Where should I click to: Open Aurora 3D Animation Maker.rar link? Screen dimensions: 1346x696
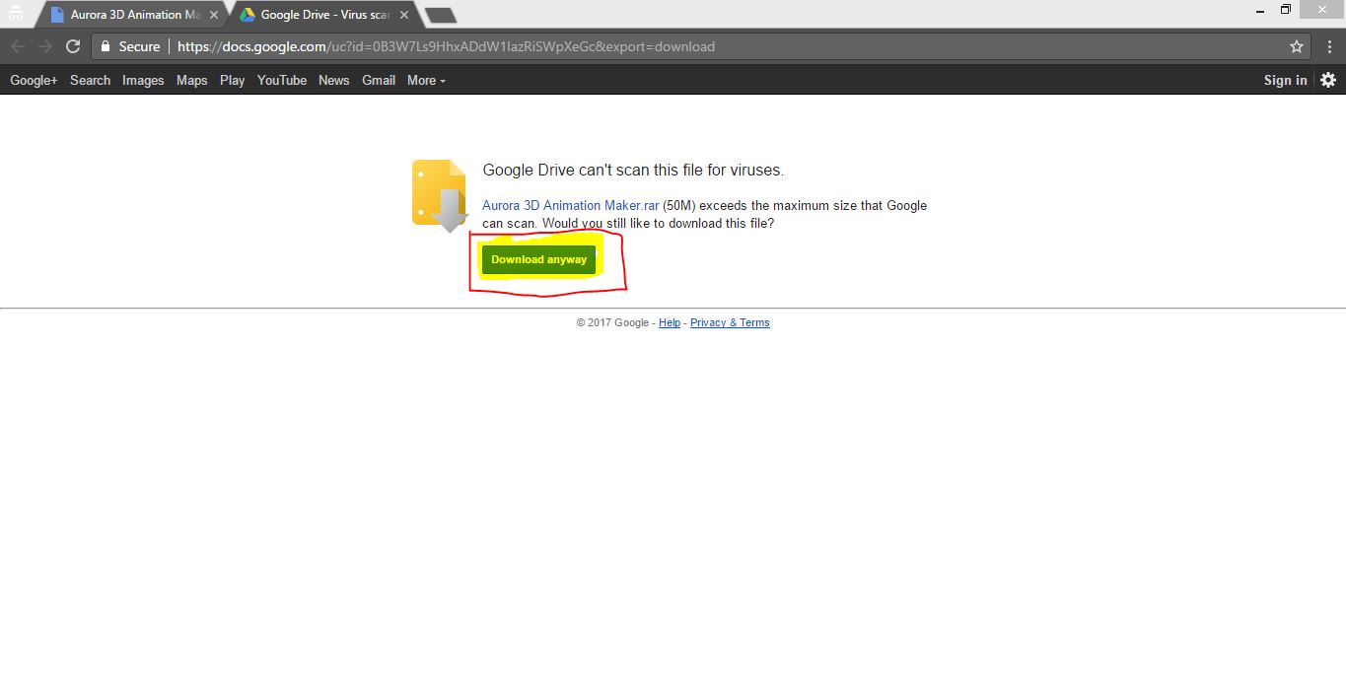[x=571, y=205]
